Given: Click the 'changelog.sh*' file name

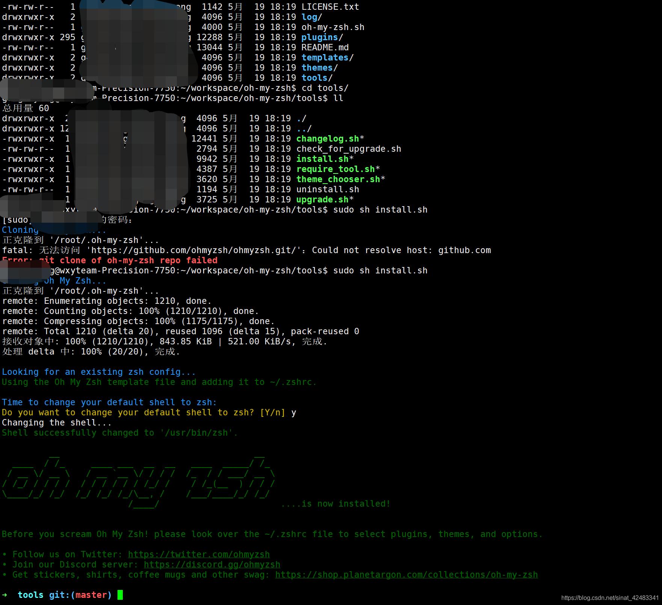Looking at the screenshot, I should (x=330, y=139).
